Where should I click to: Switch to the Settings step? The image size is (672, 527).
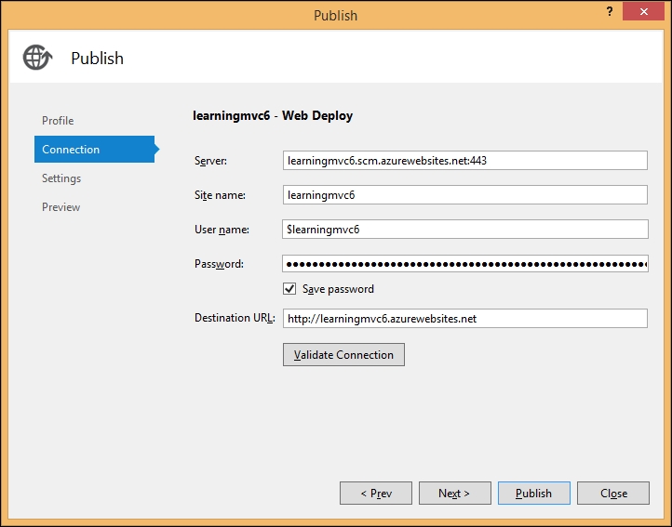[x=61, y=178]
